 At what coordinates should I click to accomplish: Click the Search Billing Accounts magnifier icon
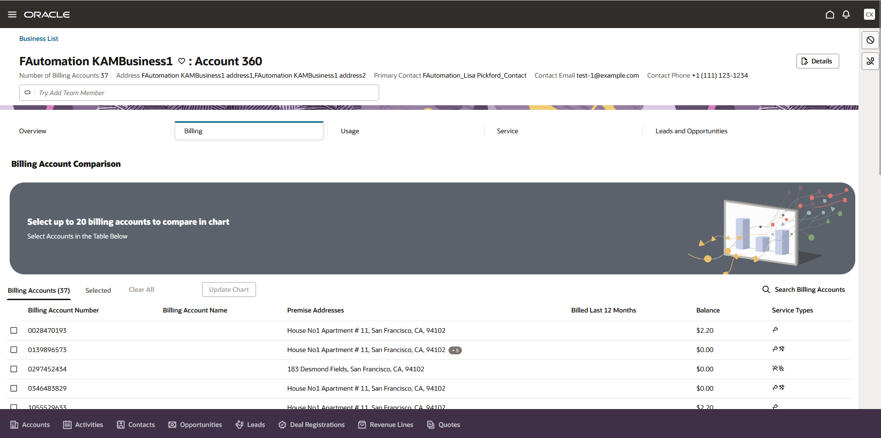(x=766, y=289)
